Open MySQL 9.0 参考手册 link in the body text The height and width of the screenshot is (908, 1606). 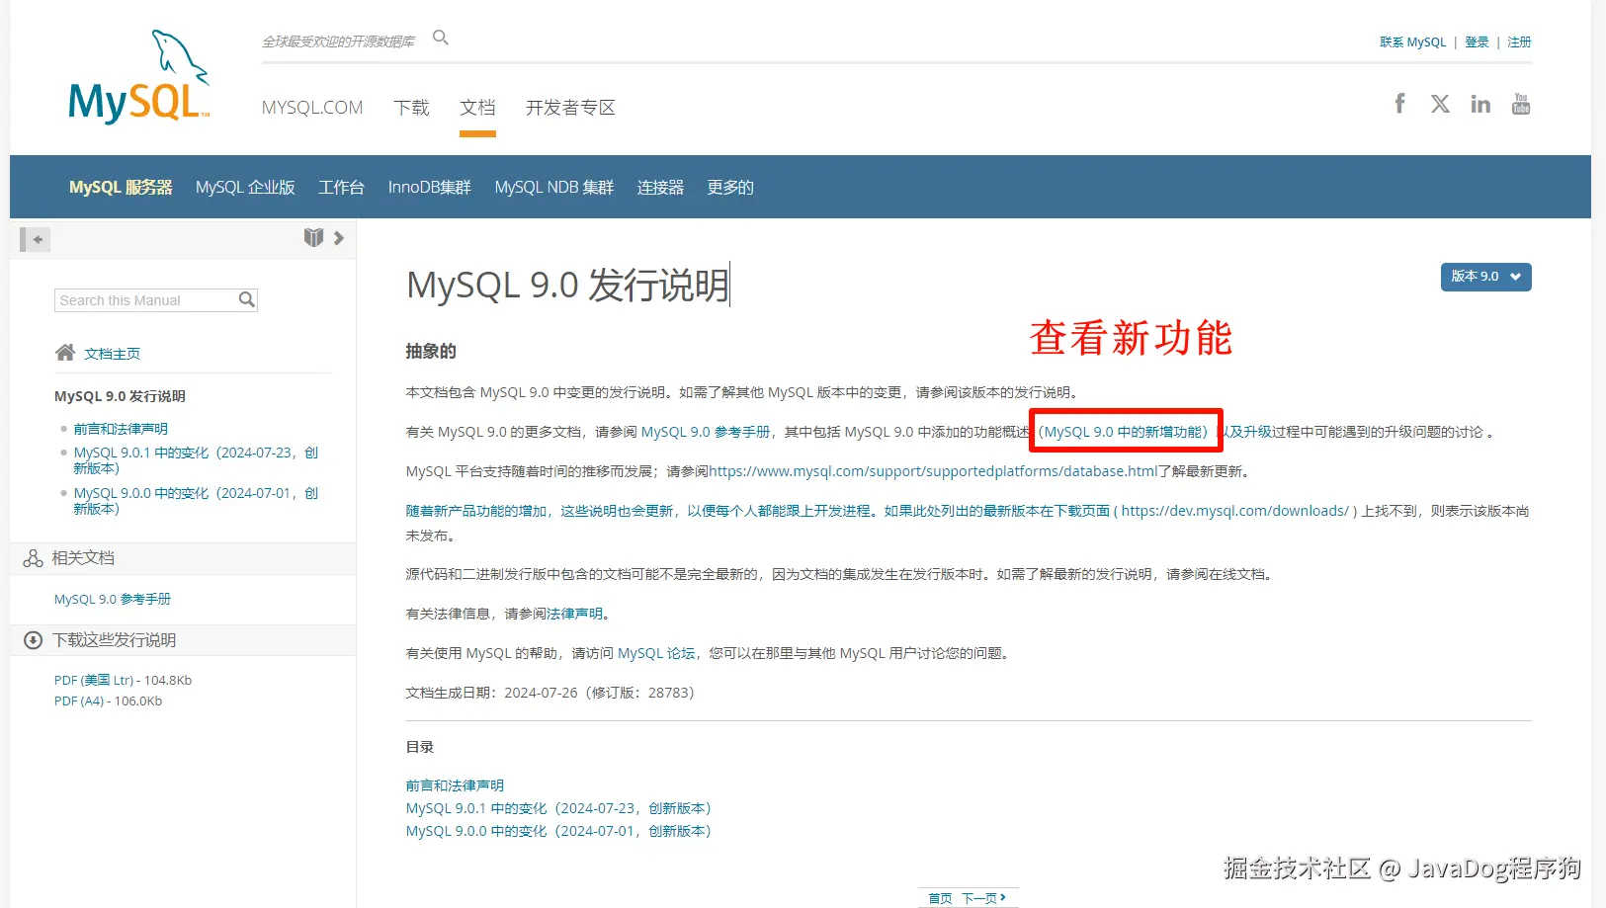click(706, 432)
